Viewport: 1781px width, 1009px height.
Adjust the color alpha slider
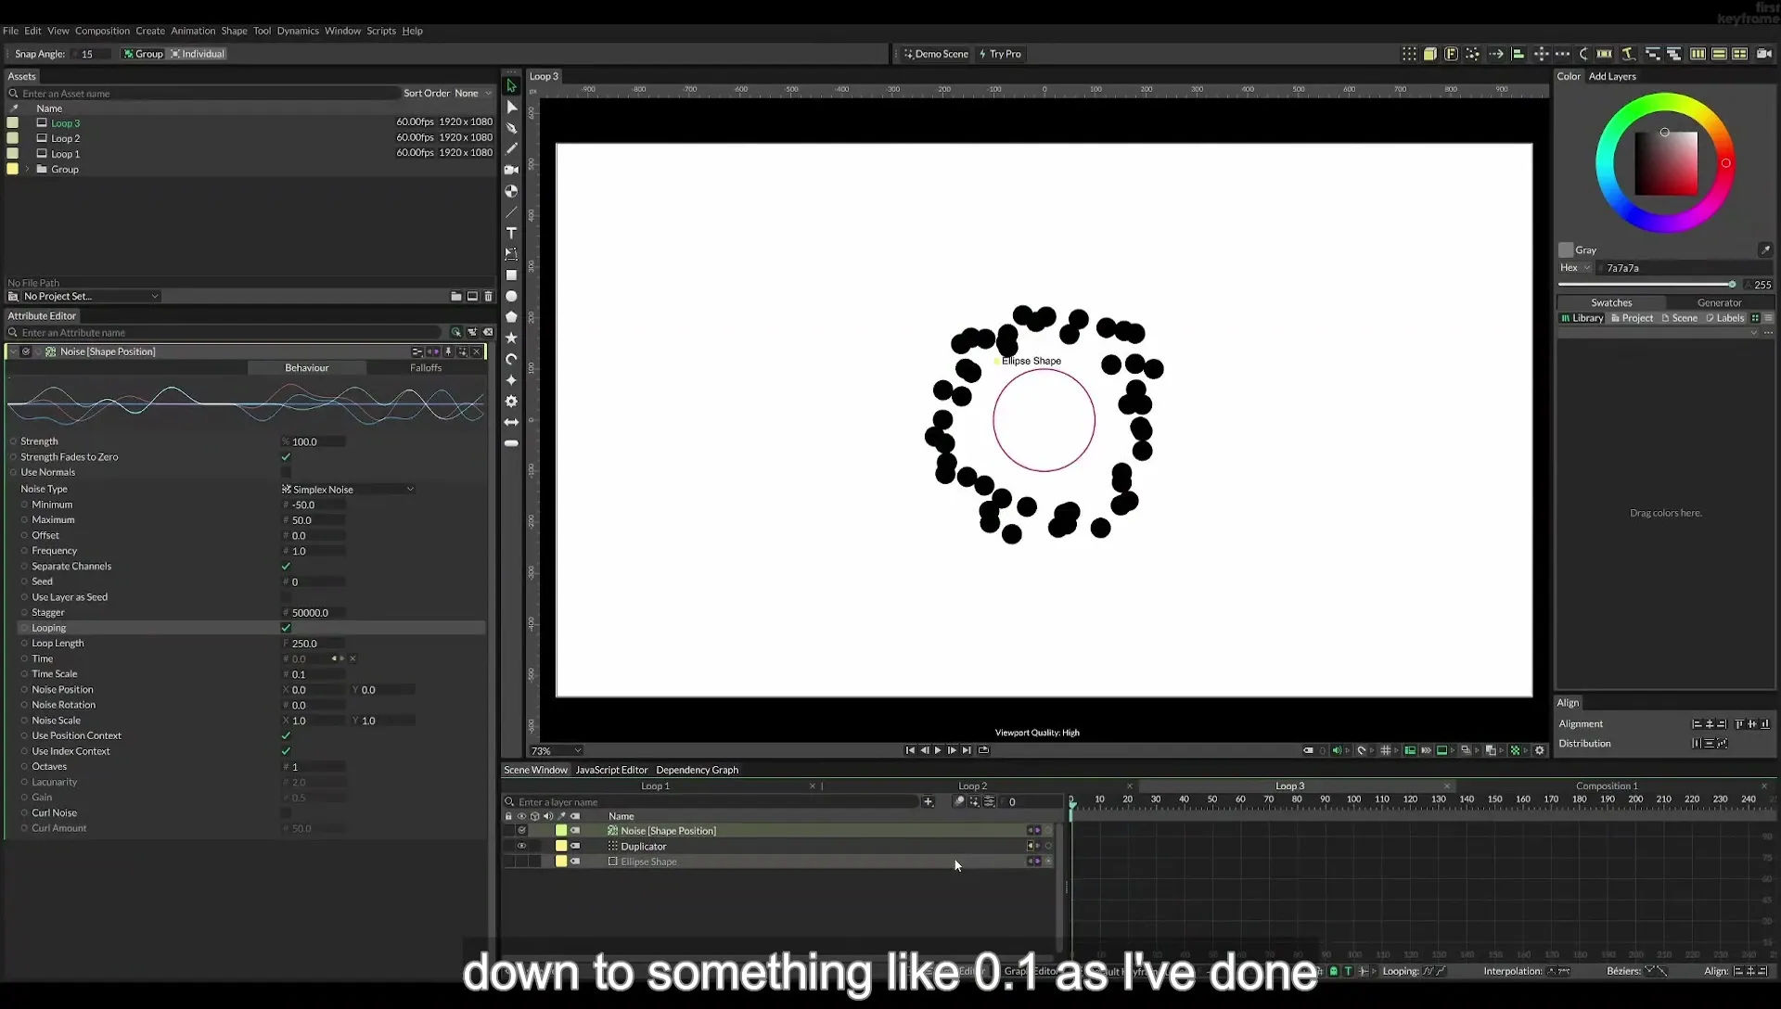coord(1647,285)
